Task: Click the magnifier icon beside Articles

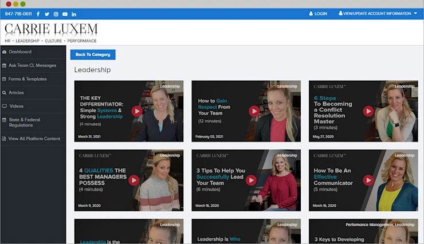Action: pyautogui.click(x=5, y=93)
